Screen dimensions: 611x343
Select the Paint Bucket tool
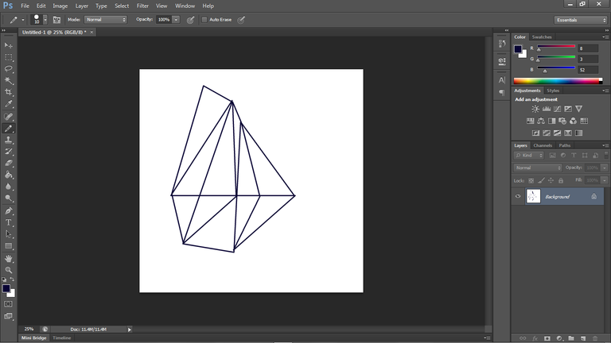[8, 175]
